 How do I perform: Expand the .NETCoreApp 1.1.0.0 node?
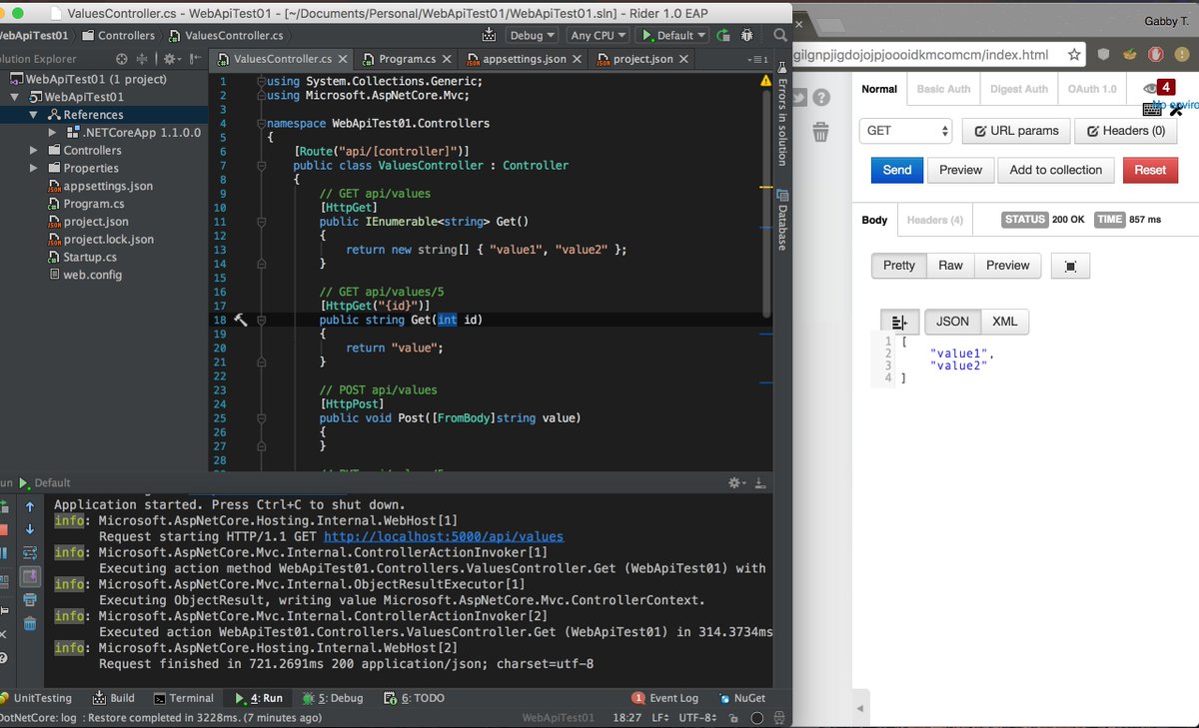[x=53, y=132]
